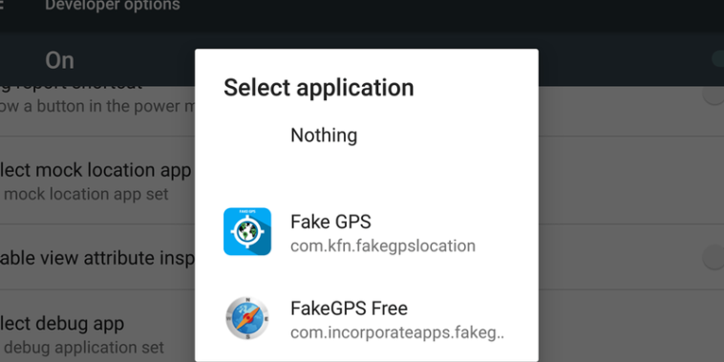Select the FakeGPS Free app name

(349, 309)
